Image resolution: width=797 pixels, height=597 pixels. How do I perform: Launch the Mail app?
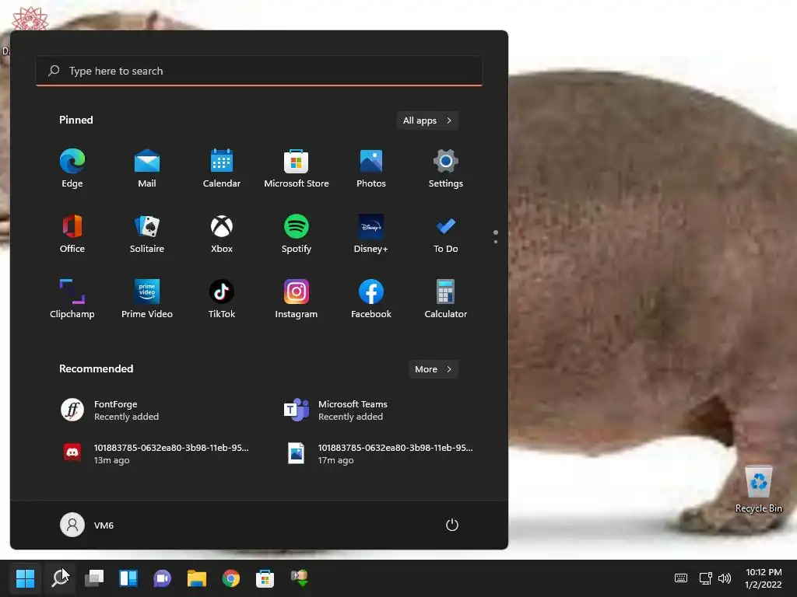pyautogui.click(x=147, y=169)
